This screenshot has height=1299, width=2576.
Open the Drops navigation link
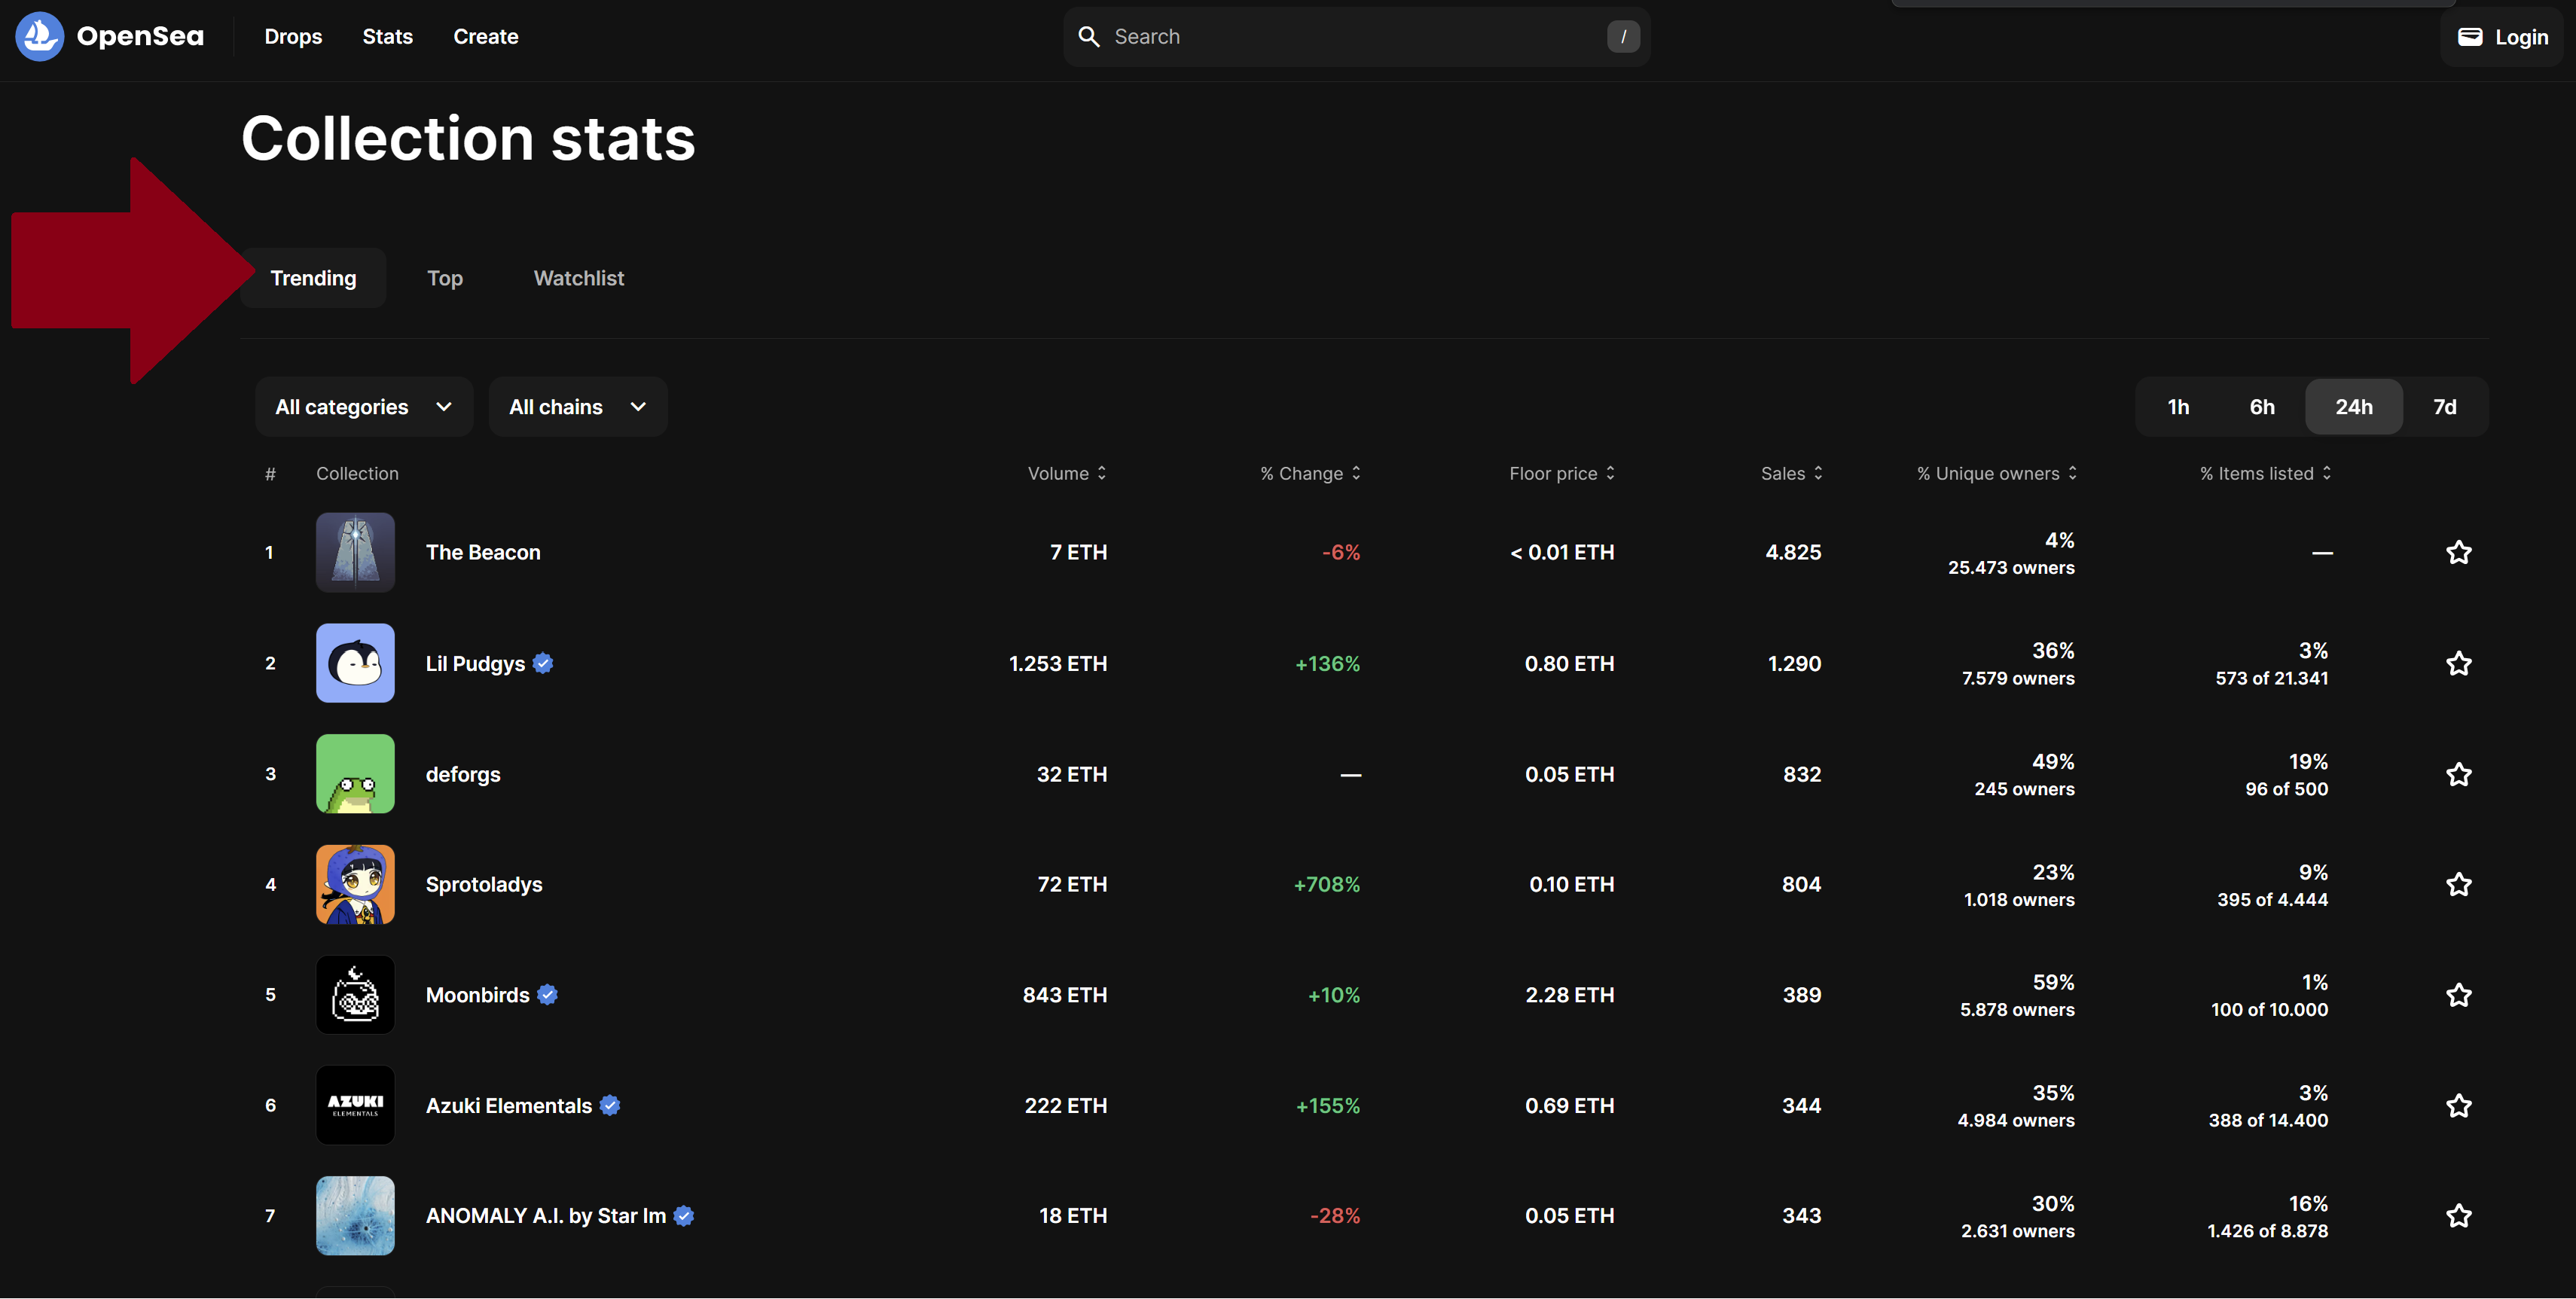(x=293, y=37)
